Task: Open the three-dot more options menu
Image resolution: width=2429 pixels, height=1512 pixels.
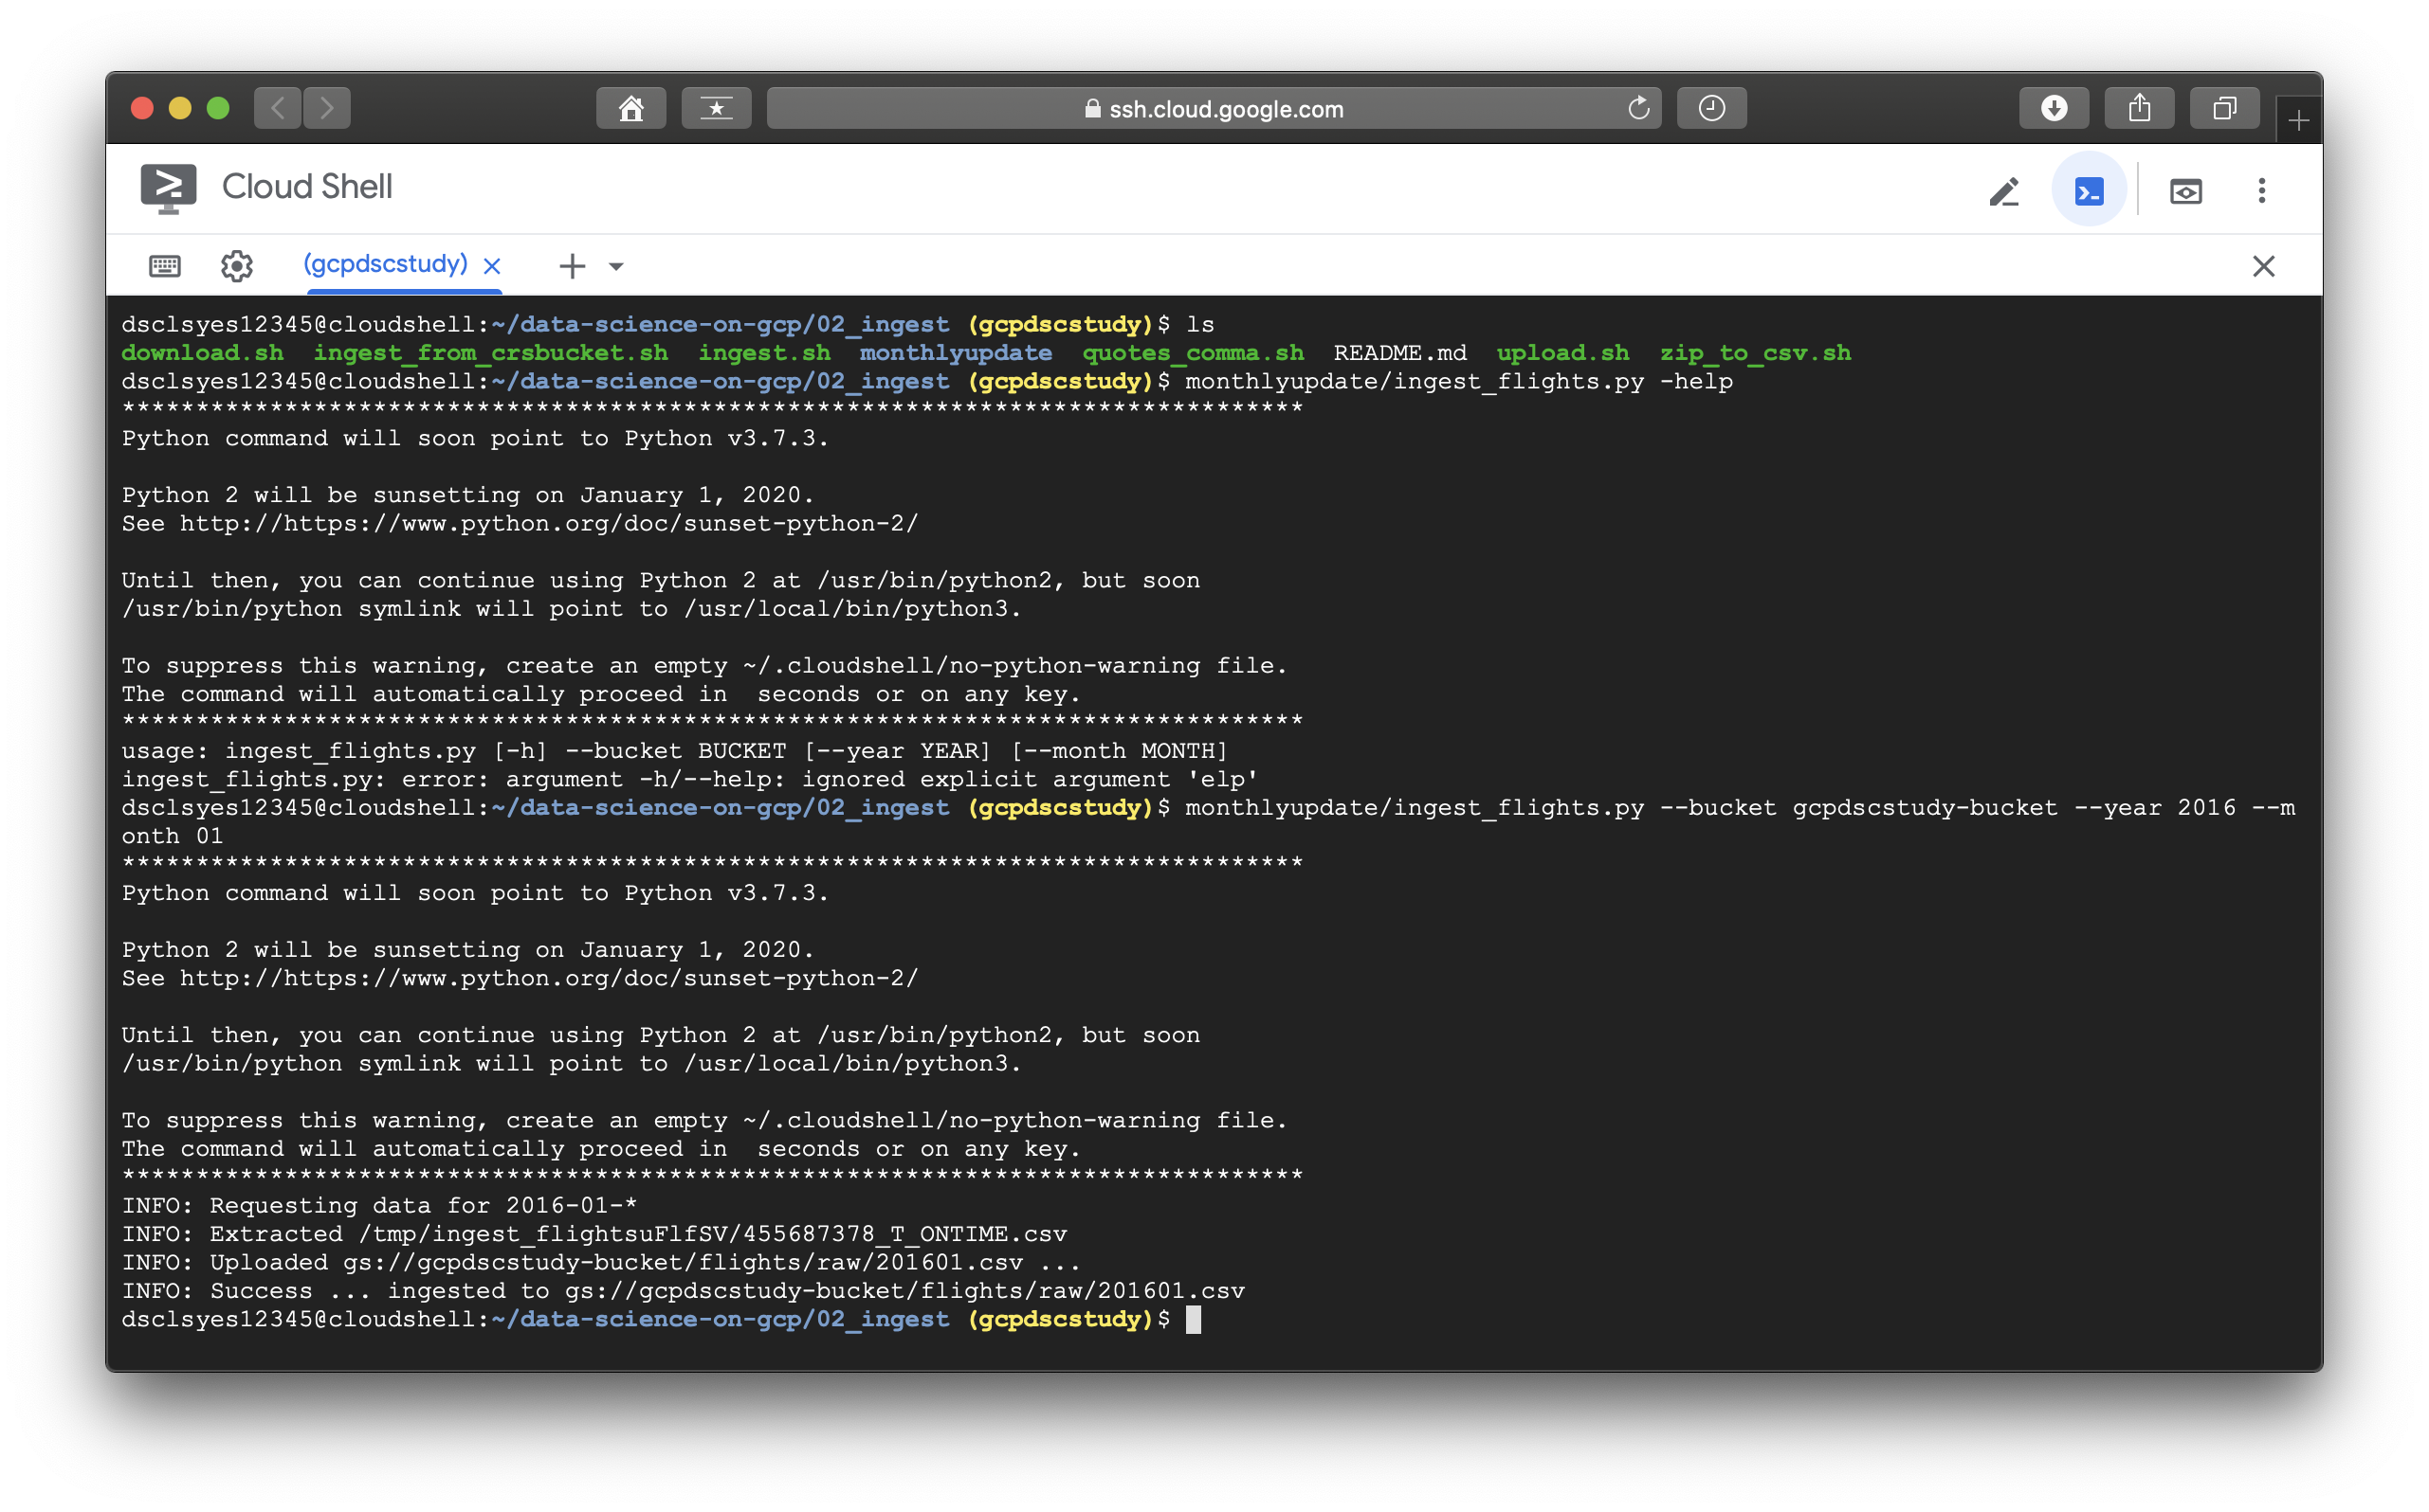Action: click(2262, 191)
